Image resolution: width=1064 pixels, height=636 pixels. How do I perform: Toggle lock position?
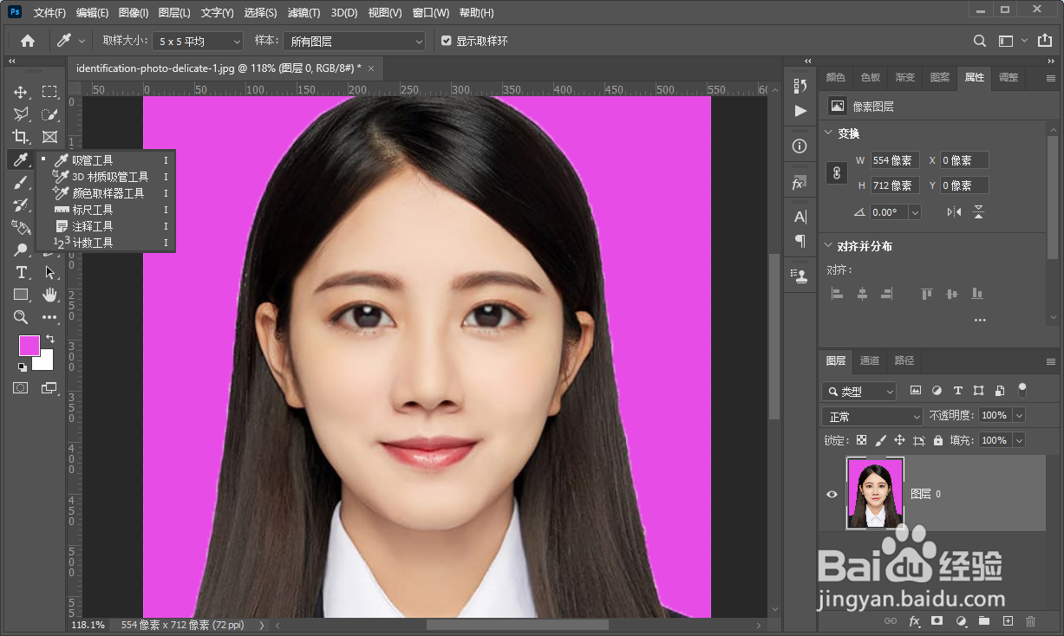(x=900, y=440)
